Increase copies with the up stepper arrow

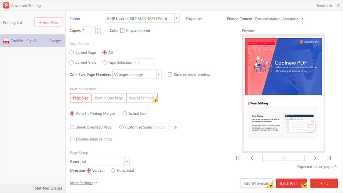(x=98, y=29)
